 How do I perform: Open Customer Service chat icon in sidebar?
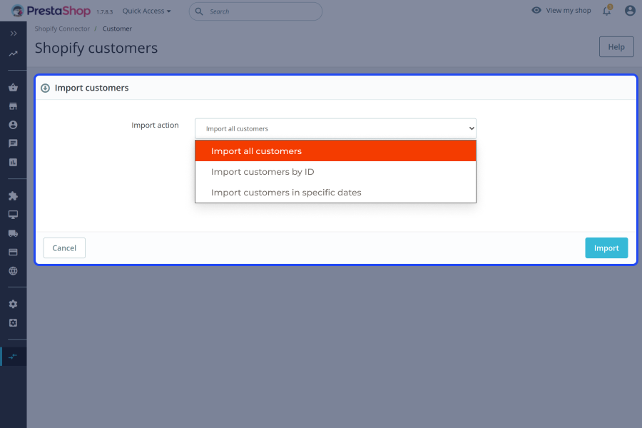[x=13, y=143]
